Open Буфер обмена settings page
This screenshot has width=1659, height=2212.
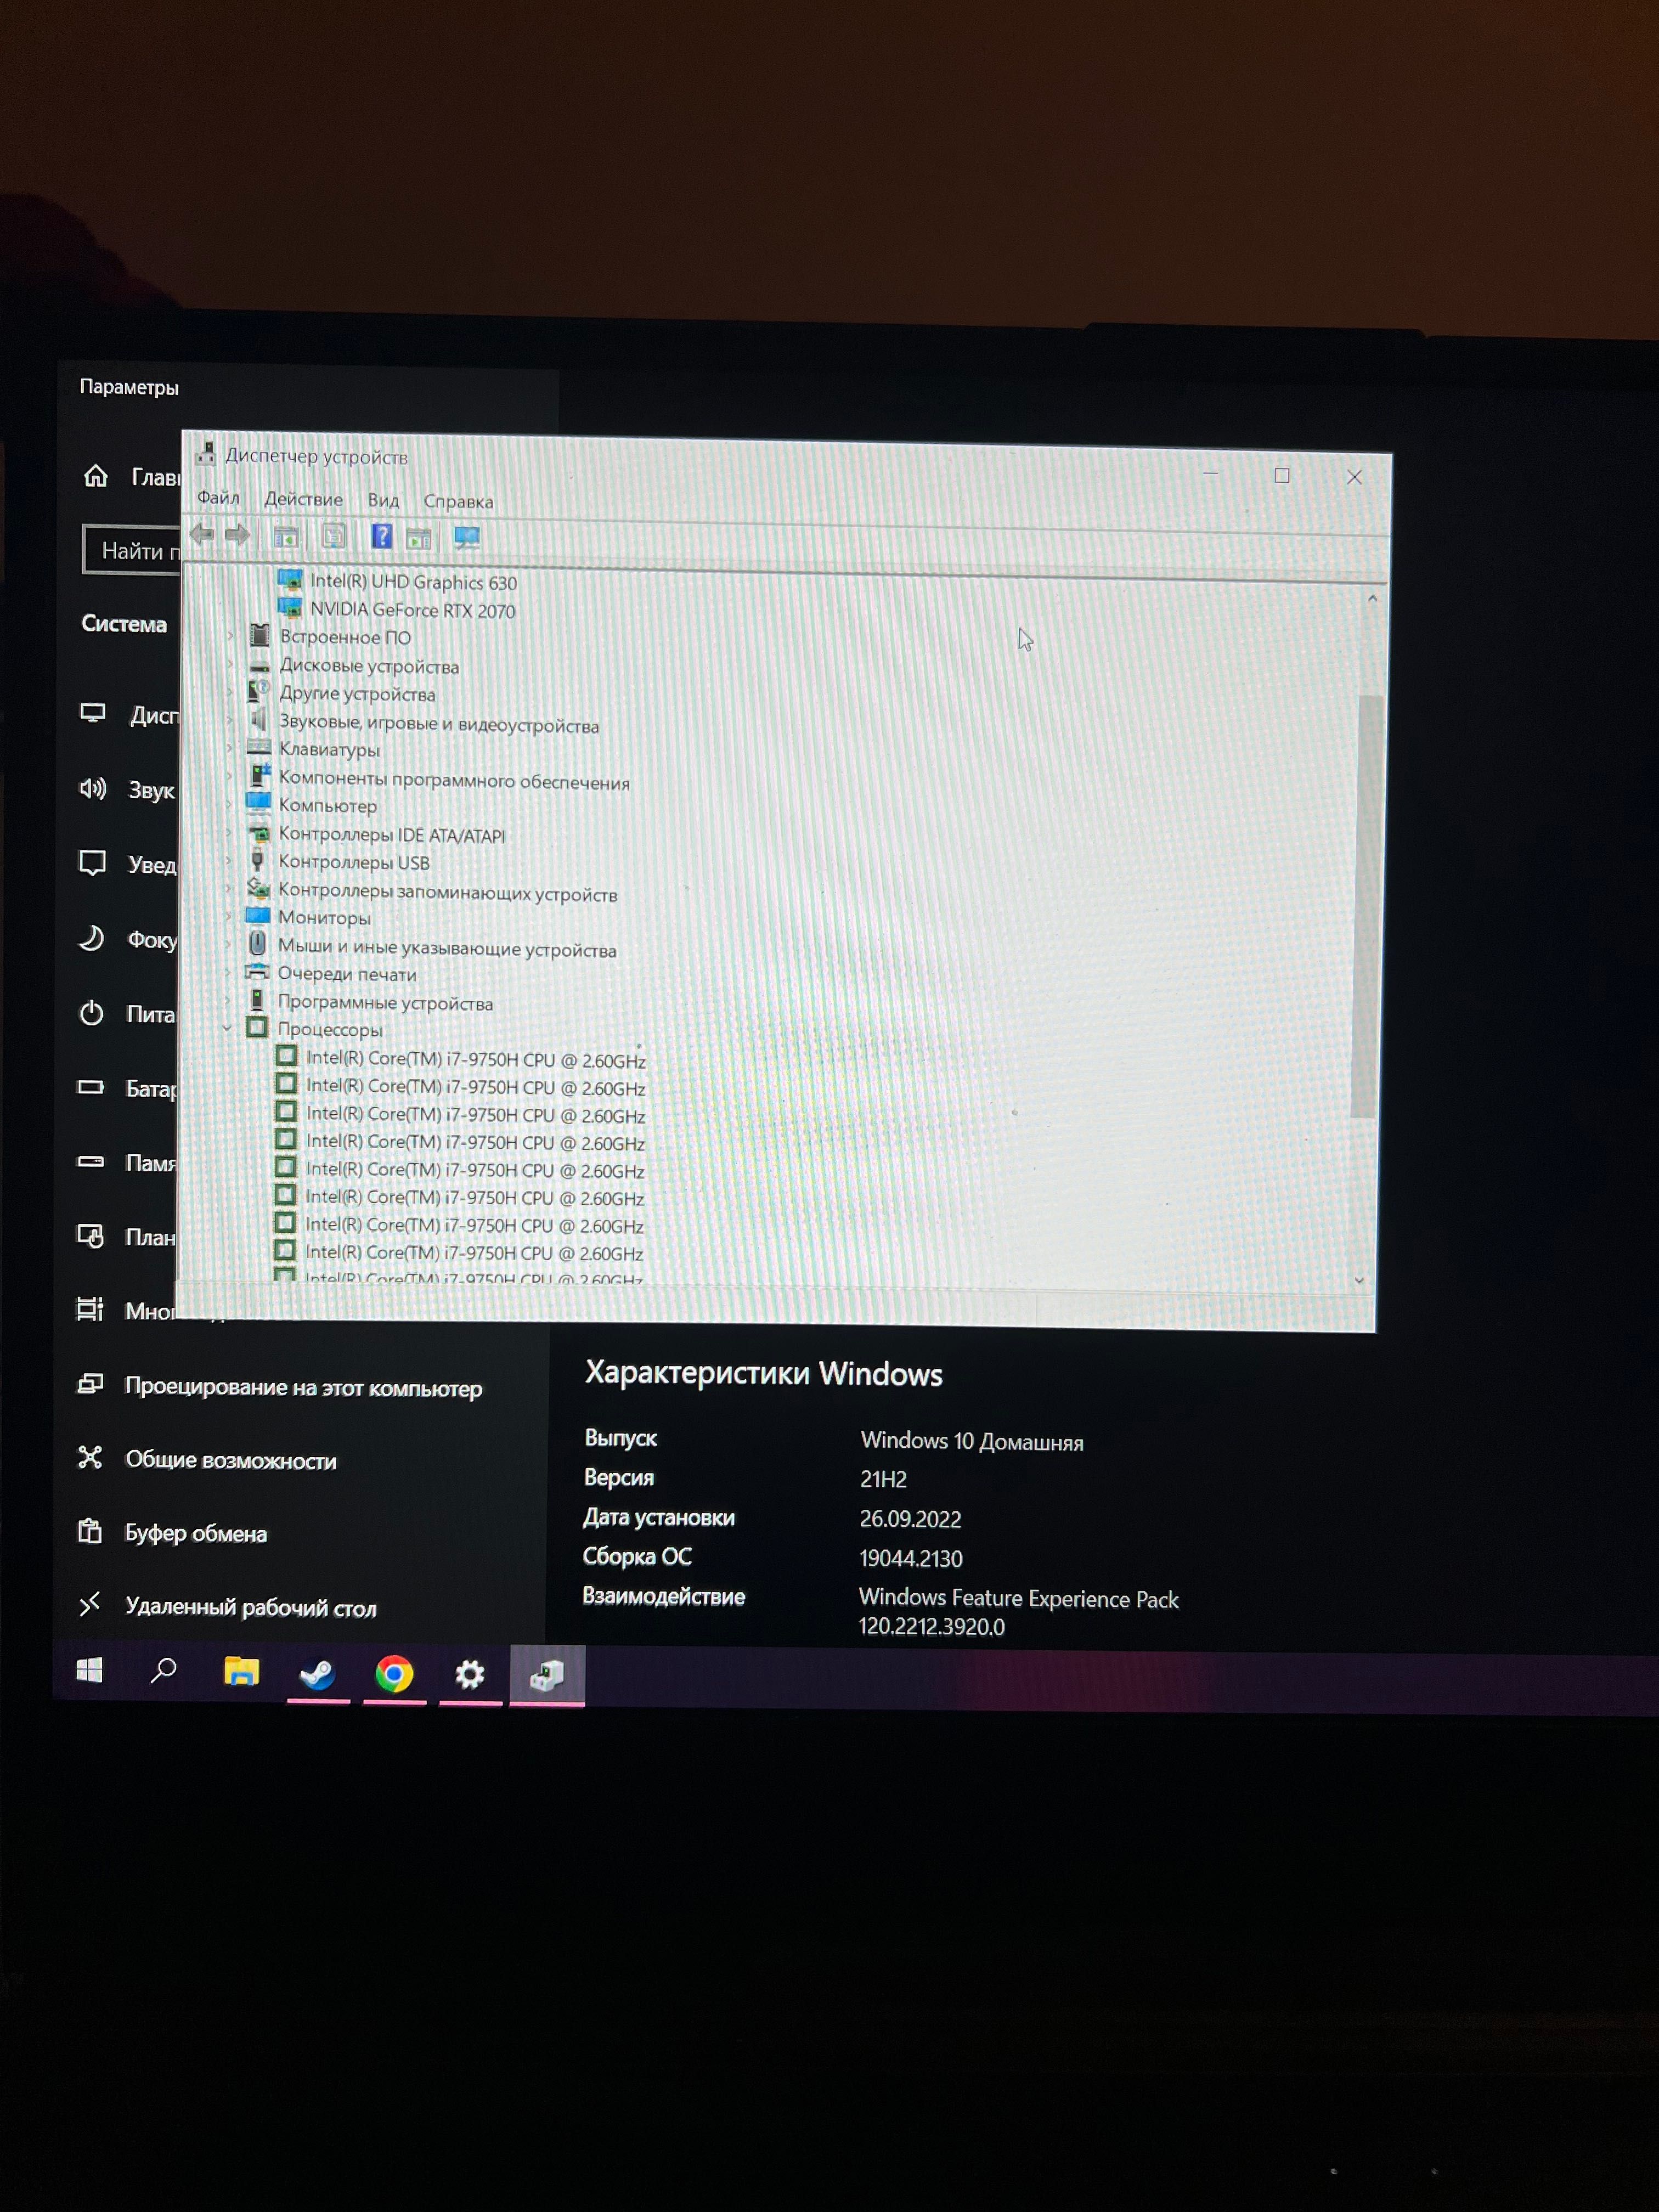172,1533
